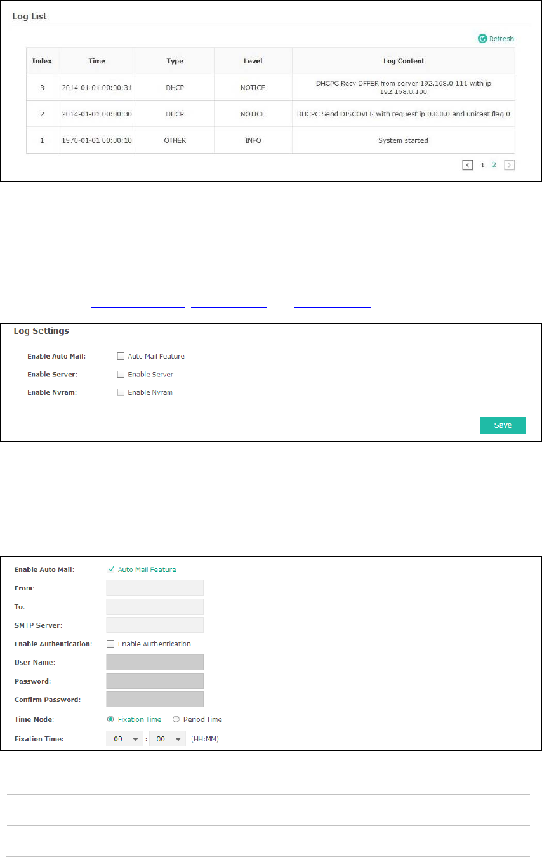Click the System started log entry
Image resolution: width=542 pixels, height=857 pixels.
404,140
